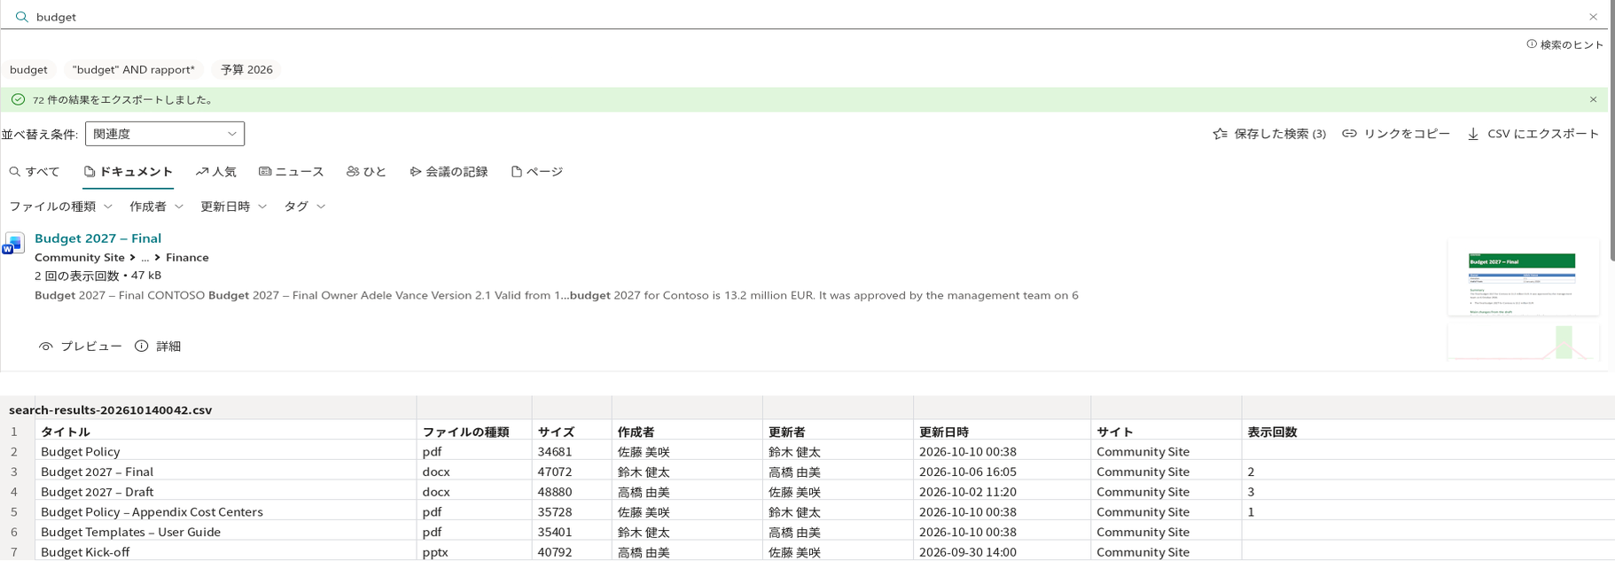Select Budget Kick-off title cell
The height and width of the screenshot is (561, 1615).
(x=226, y=552)
